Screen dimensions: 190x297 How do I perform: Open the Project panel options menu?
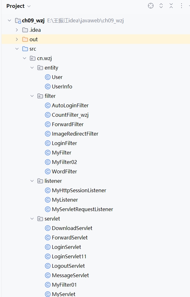[182, 6]
